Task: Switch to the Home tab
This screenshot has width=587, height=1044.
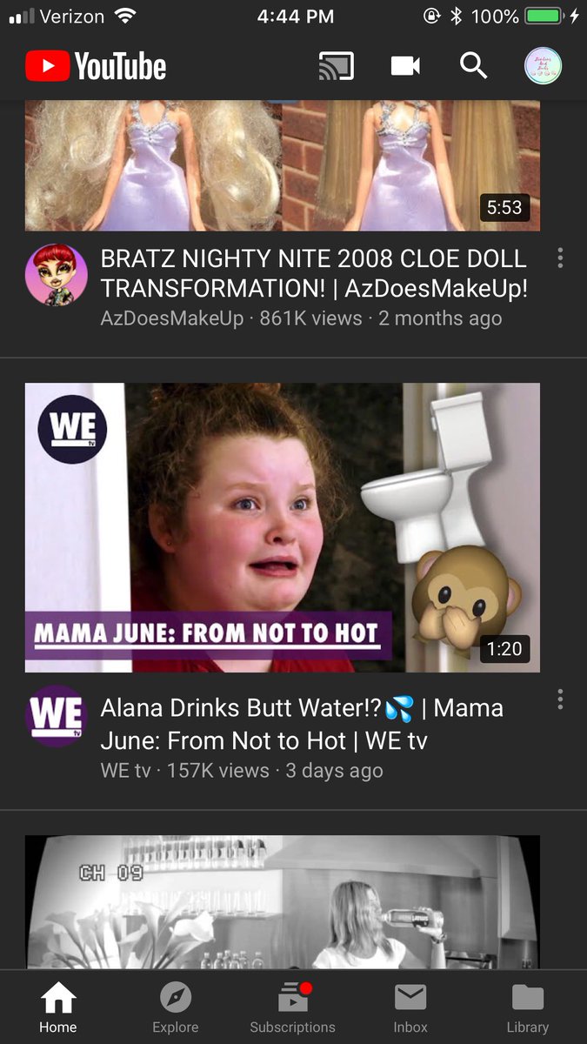Action: [x=58, y=1007]
